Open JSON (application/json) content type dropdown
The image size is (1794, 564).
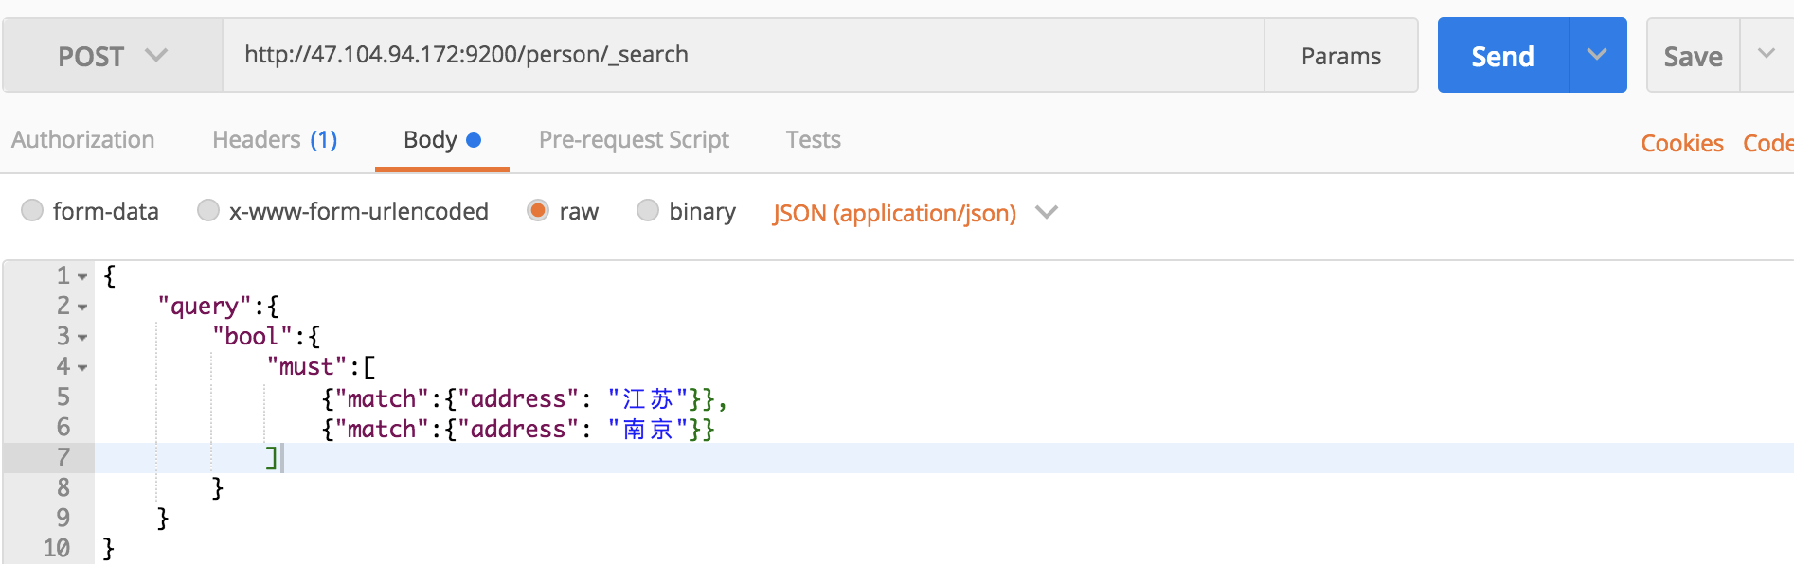[x=914, y=213]
